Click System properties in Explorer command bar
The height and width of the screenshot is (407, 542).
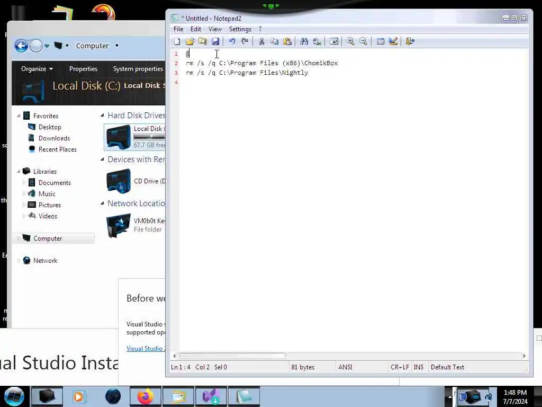[138, 69]
